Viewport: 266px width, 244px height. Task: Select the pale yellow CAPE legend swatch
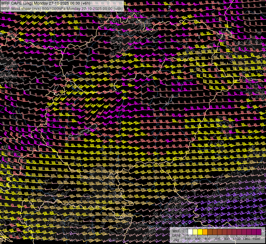[195, 232]
